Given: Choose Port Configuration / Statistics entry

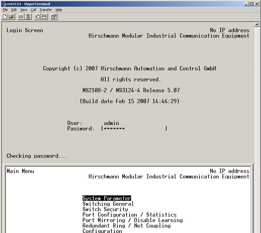Looking at the screenshot, I should [129, 215].
